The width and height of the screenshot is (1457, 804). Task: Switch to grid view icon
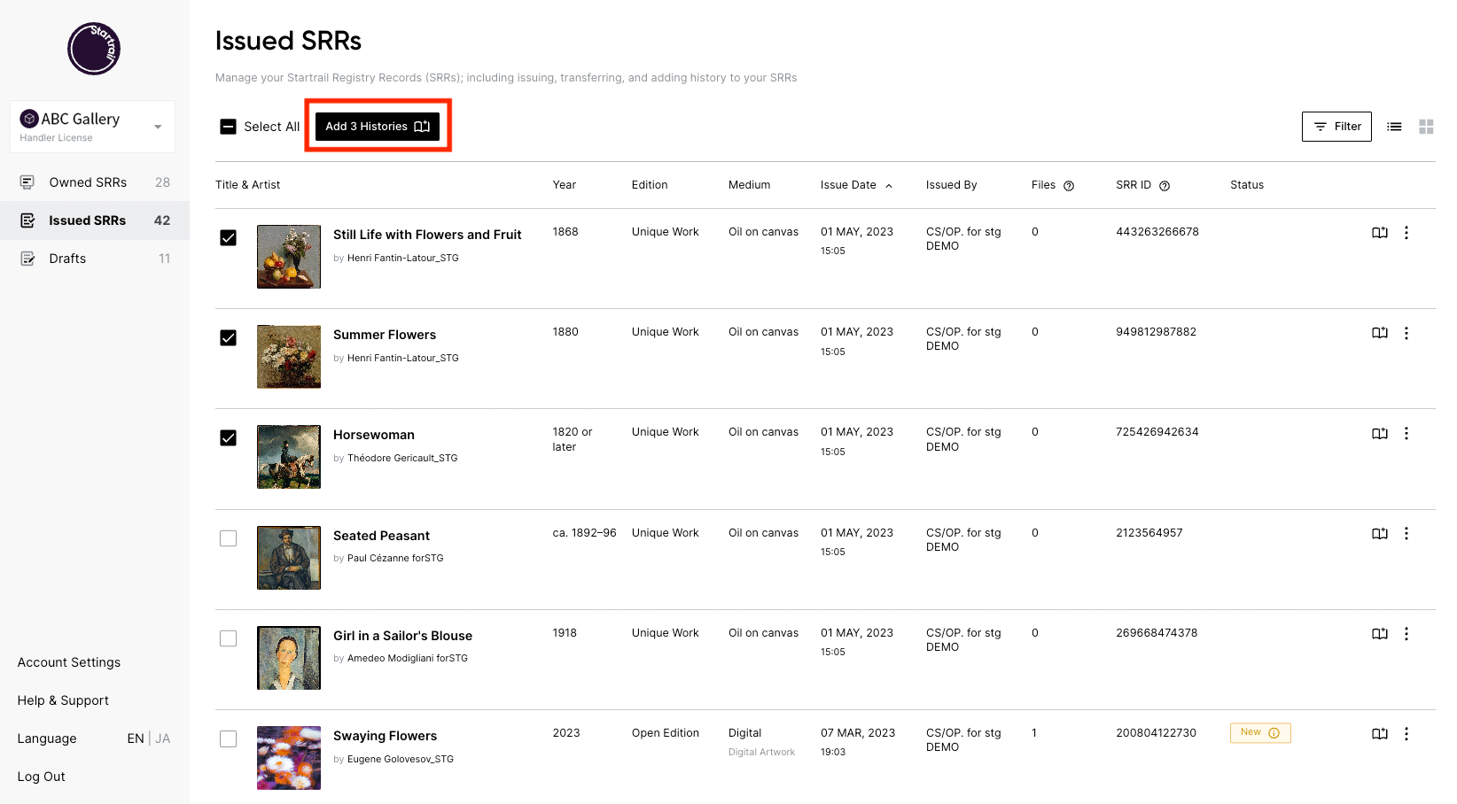point(1426,127)
